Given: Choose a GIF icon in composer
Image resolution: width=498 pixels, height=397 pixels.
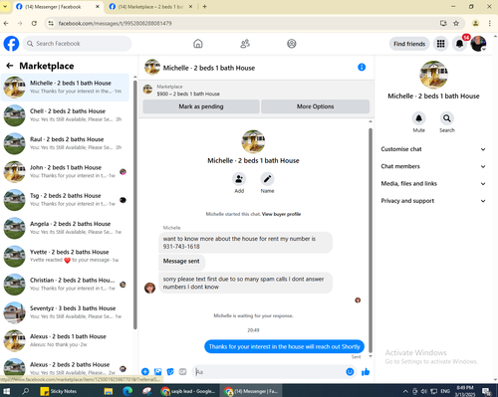Looking at the screenshot, I should (182, 372).
